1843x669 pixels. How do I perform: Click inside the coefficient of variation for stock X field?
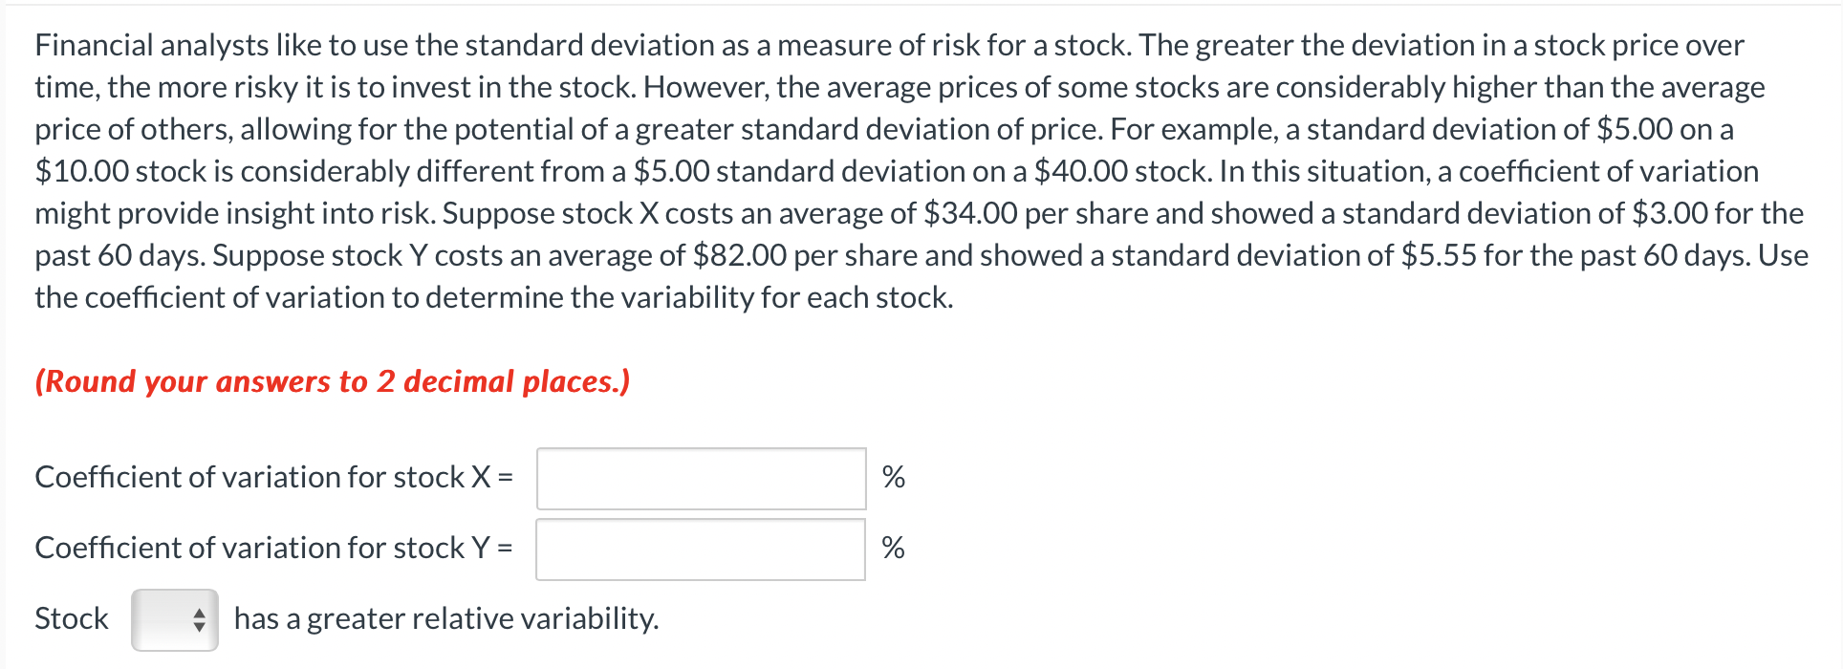click(703, 479)
